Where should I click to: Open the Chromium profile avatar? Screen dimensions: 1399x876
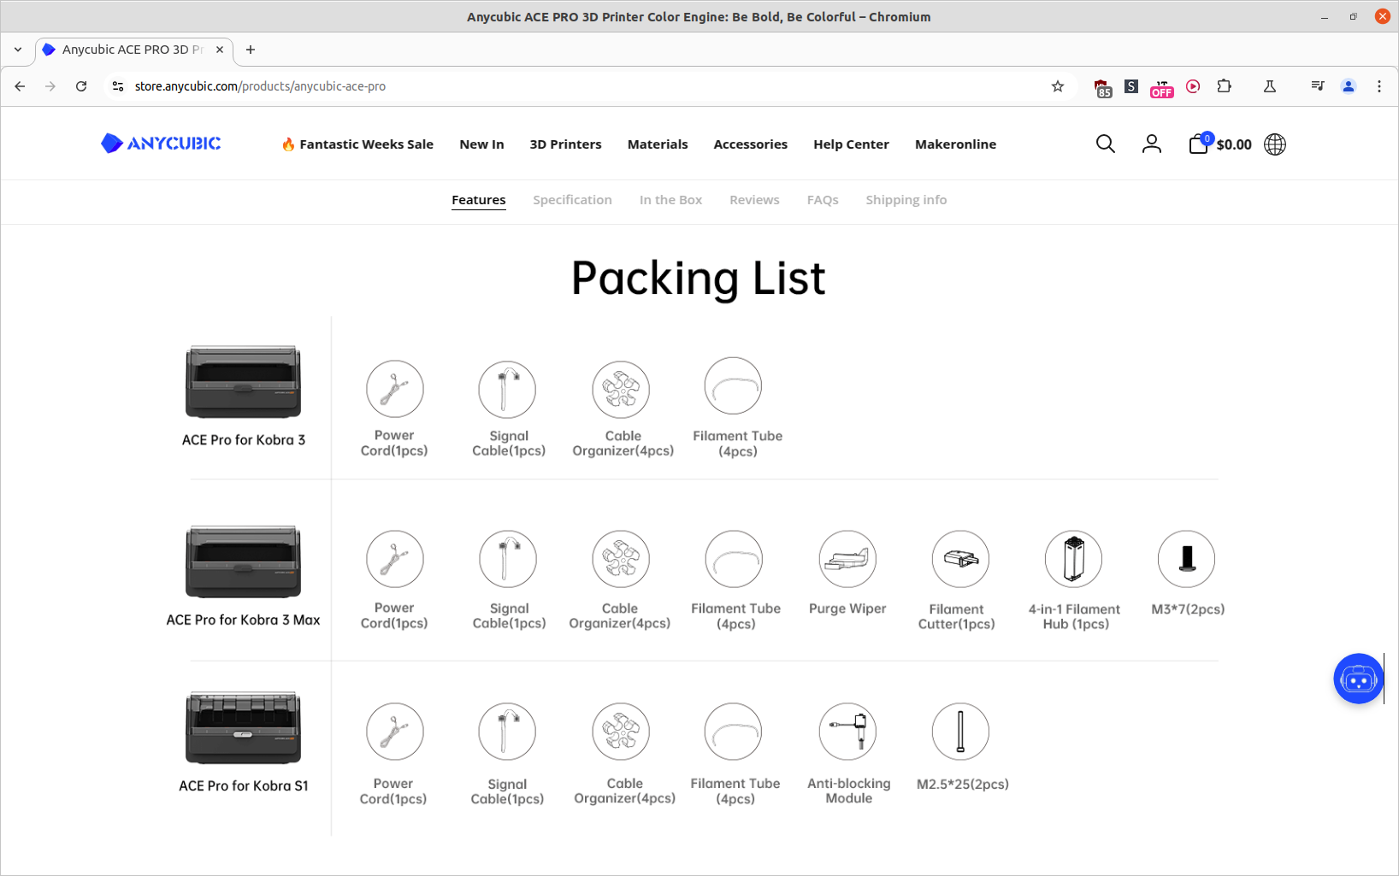[1349, 86]
